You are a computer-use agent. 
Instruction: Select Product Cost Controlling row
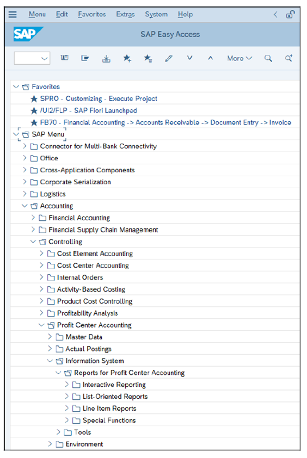155,301
